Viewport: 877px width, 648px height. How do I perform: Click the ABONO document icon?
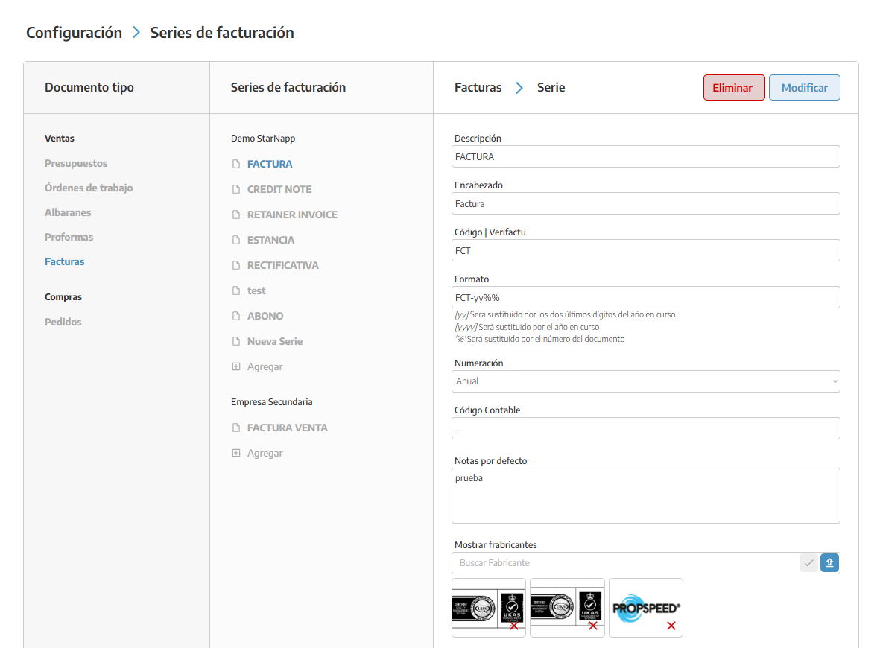pos(236,316)
